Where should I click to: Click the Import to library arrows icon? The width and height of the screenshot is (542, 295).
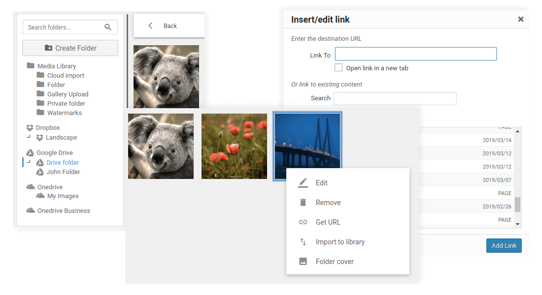click(x=303, y=242)
